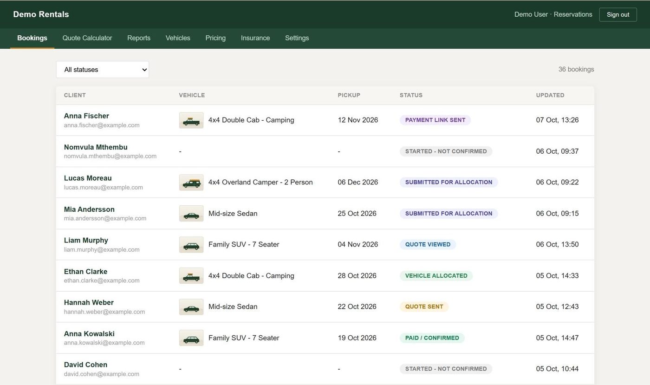The image size is (650, 385).
Task: Click Lucas Moreau's overland camper vehicle icon
Action: point(191,183)
